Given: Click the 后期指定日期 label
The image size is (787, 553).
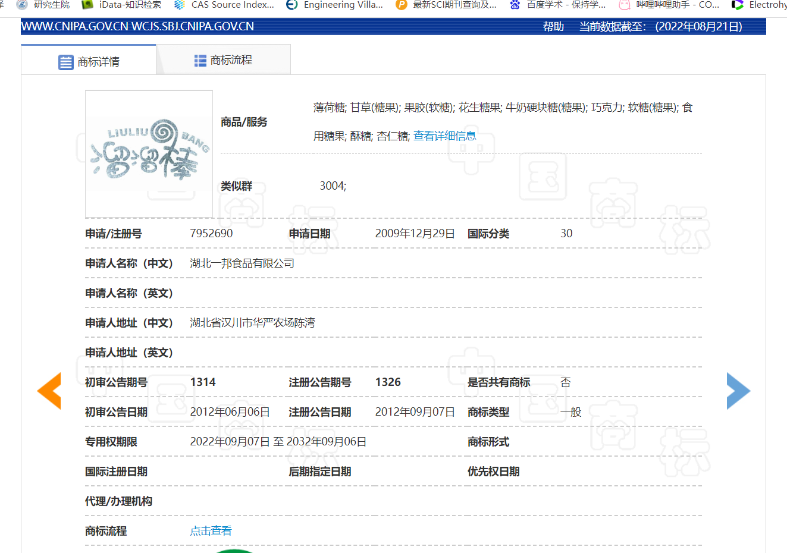Looking at the screenshot, I should [x=320, y=472].
